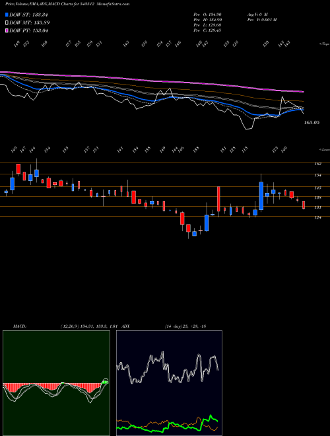330x436 pixels.
Task: Click the '160' value in tops row
Action: (44, 44)
